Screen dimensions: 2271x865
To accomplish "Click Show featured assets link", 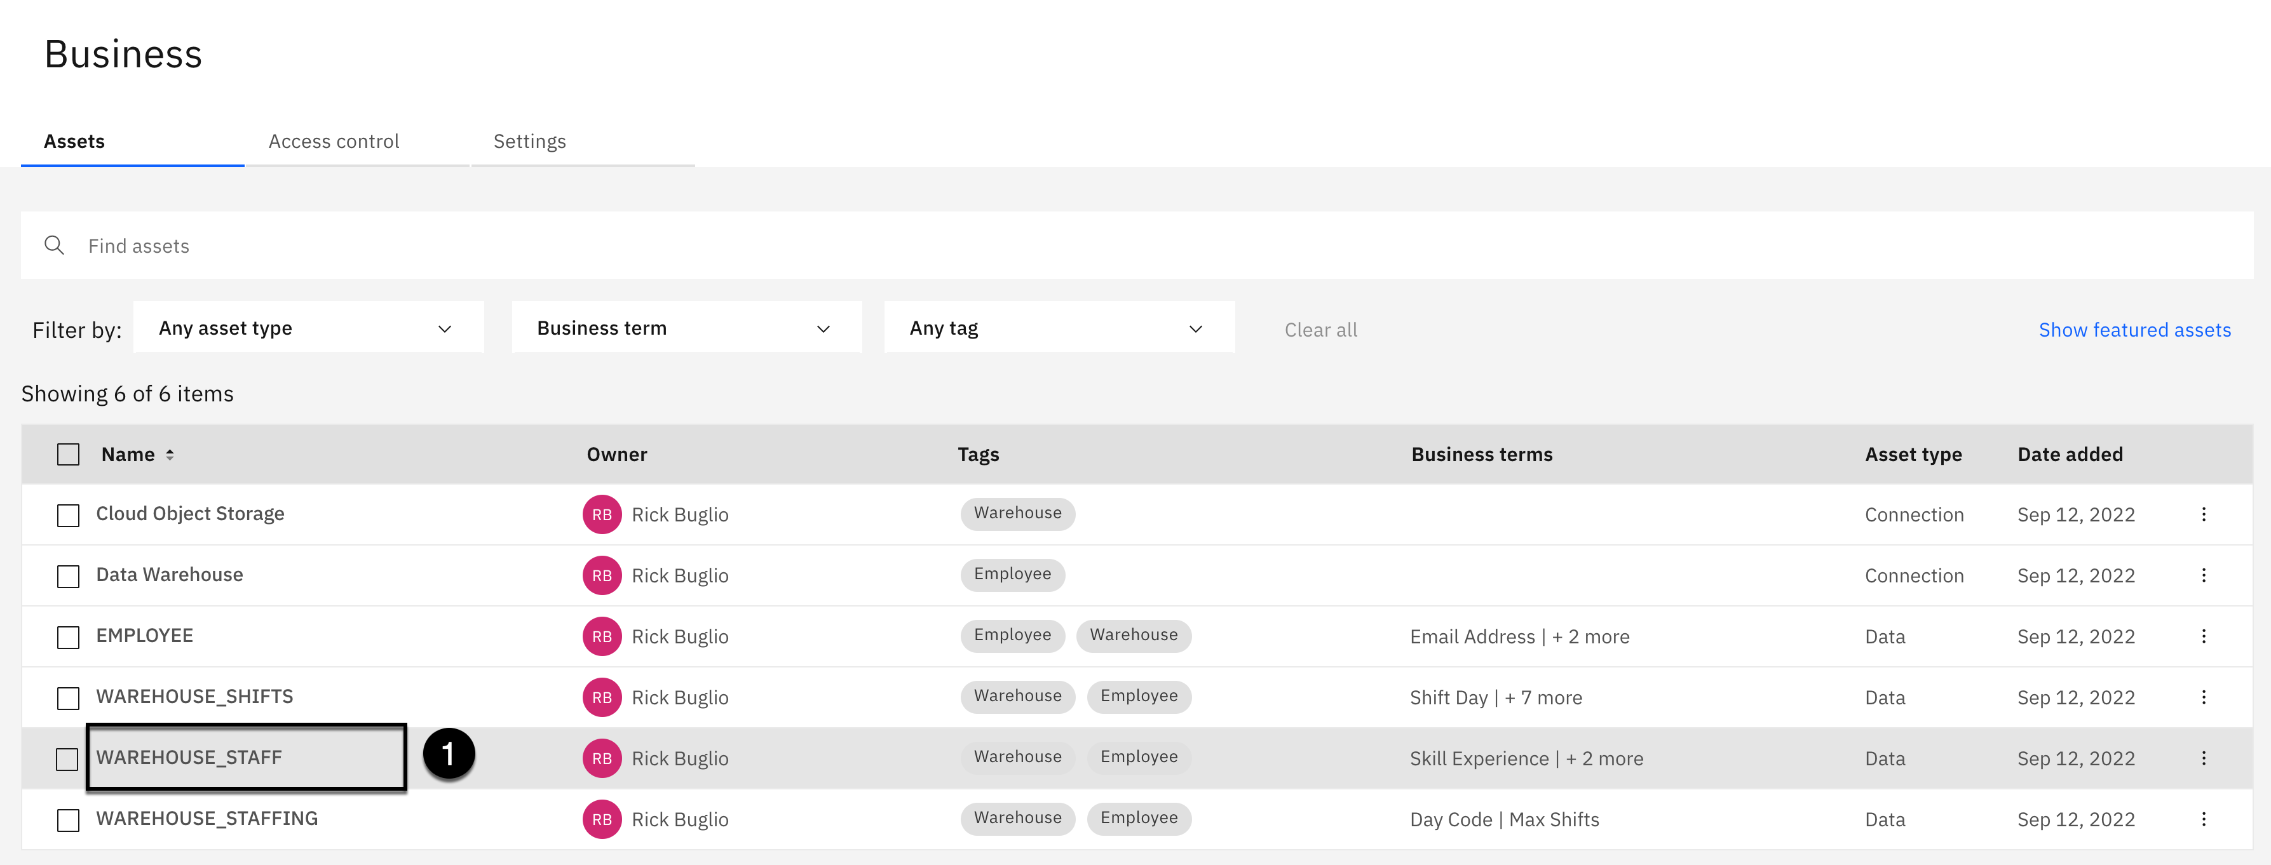I will coord(2134,330).
